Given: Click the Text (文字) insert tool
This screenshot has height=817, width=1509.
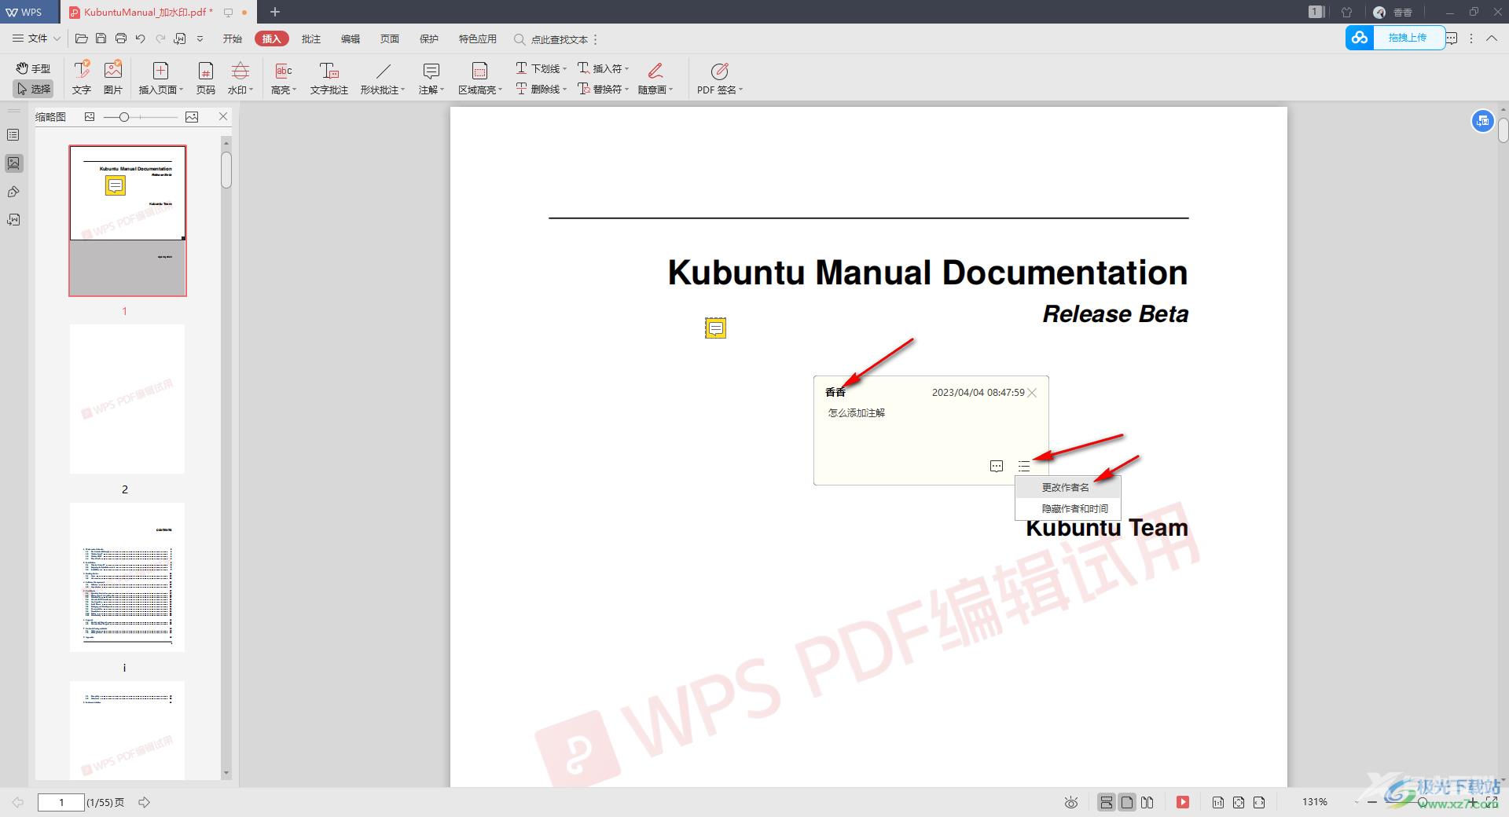Looking at the screenshot, I should pyautogui.click(x=82, y=78).
